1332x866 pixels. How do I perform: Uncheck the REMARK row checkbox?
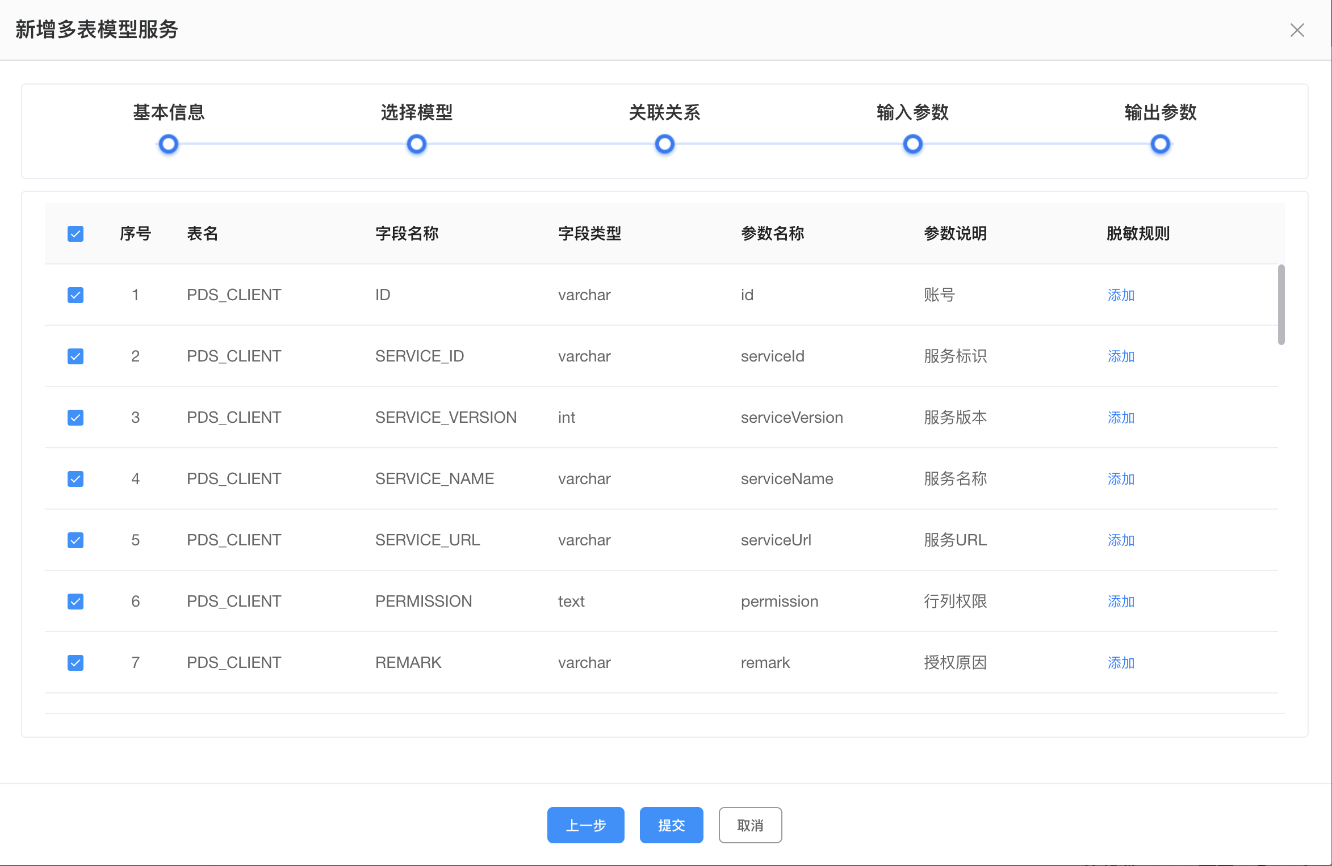[76, 663]
